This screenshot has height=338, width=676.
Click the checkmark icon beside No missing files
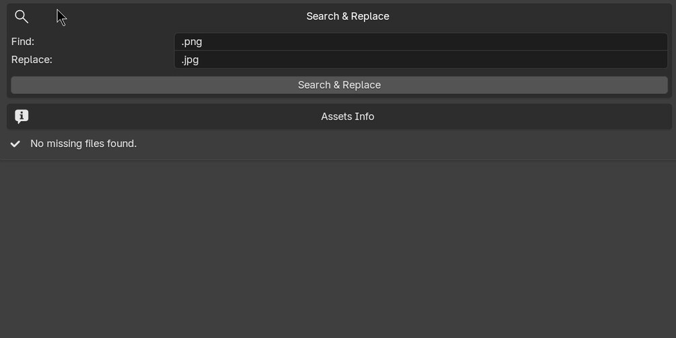15,144
